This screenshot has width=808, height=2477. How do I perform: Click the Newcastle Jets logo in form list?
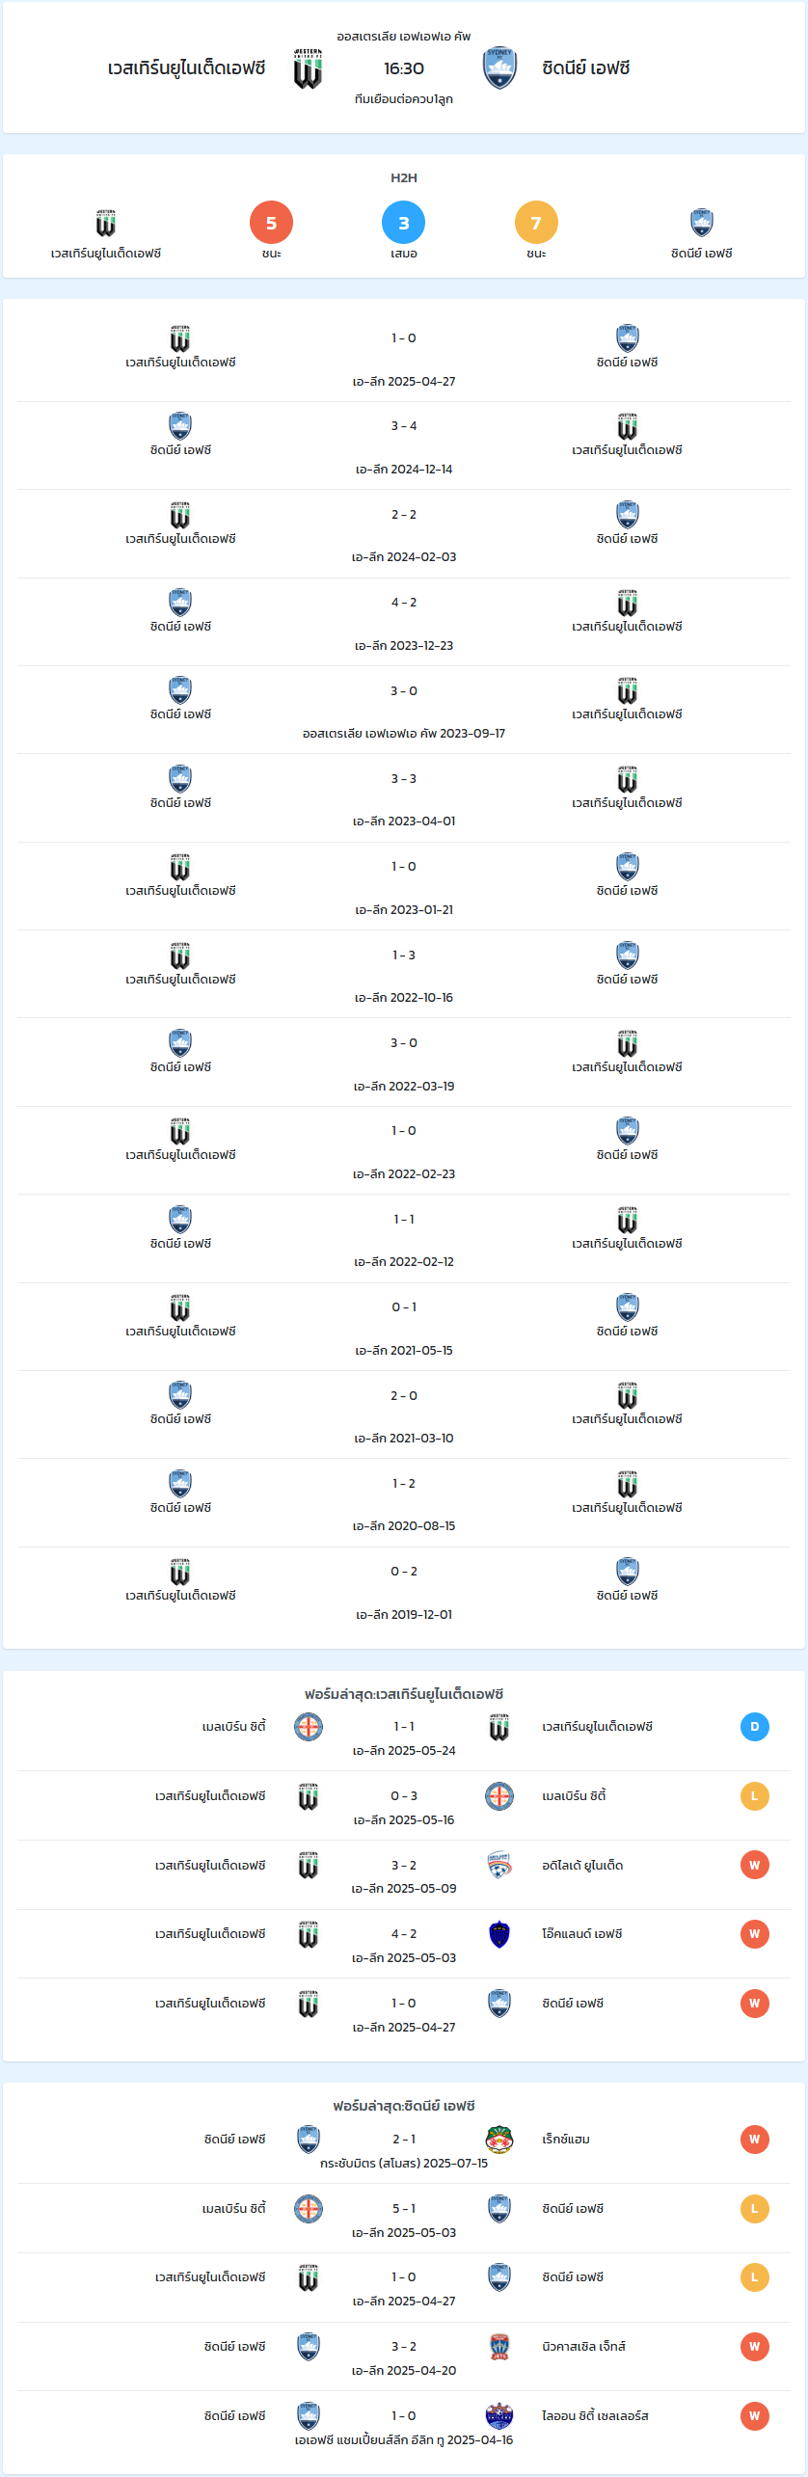click(499, 2347)
